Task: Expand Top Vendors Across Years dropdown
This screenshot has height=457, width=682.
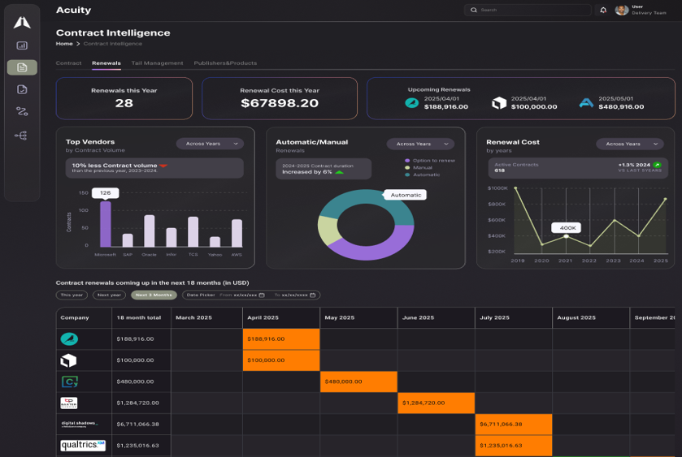Action: coord(210,144)
